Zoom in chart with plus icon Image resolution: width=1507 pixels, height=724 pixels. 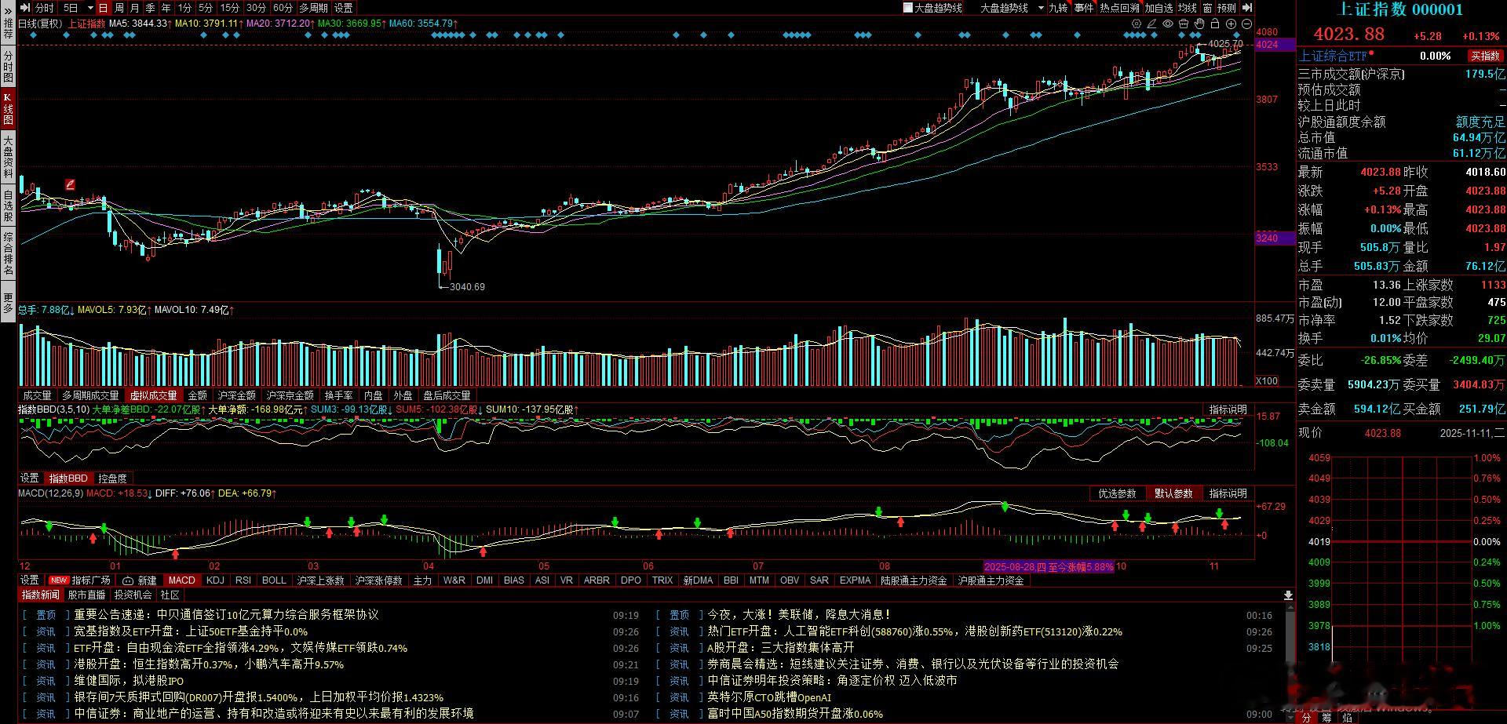click(x=1231, y=24)
